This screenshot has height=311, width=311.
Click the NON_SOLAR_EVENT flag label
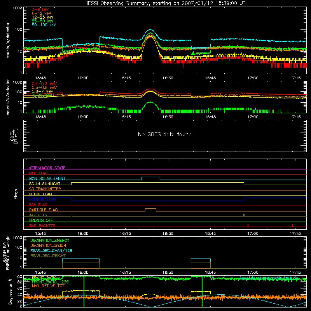(x=47, y=178)
